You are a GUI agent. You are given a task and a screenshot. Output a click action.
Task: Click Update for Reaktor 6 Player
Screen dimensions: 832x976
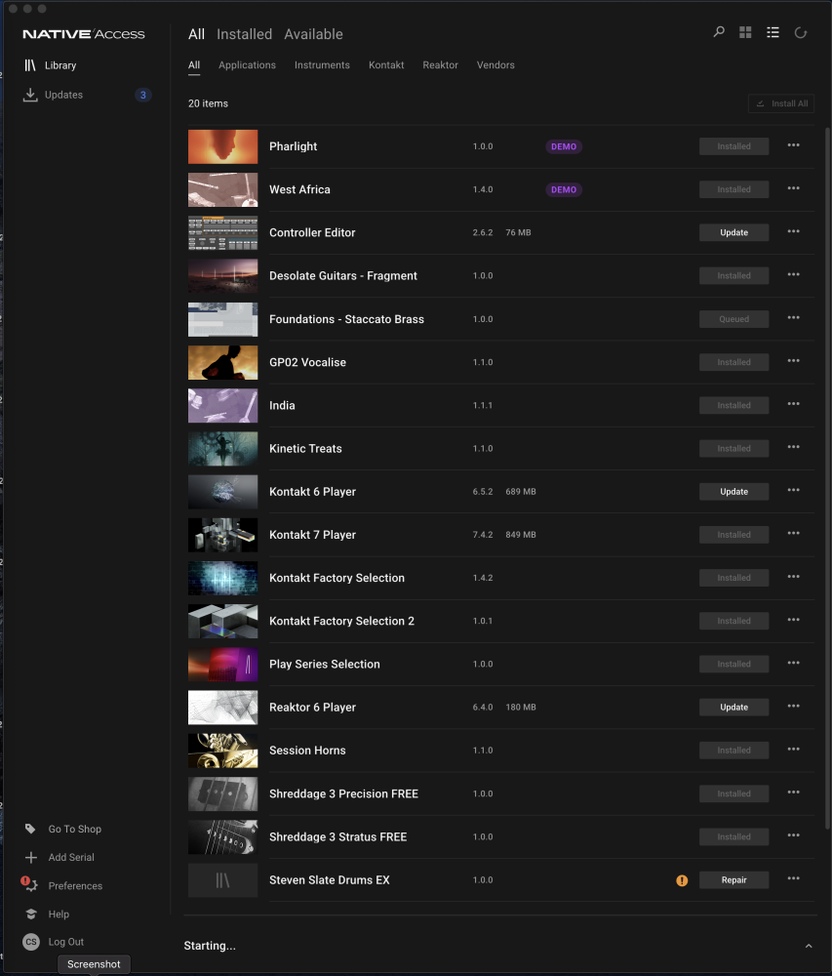click(x=733, y=707)
